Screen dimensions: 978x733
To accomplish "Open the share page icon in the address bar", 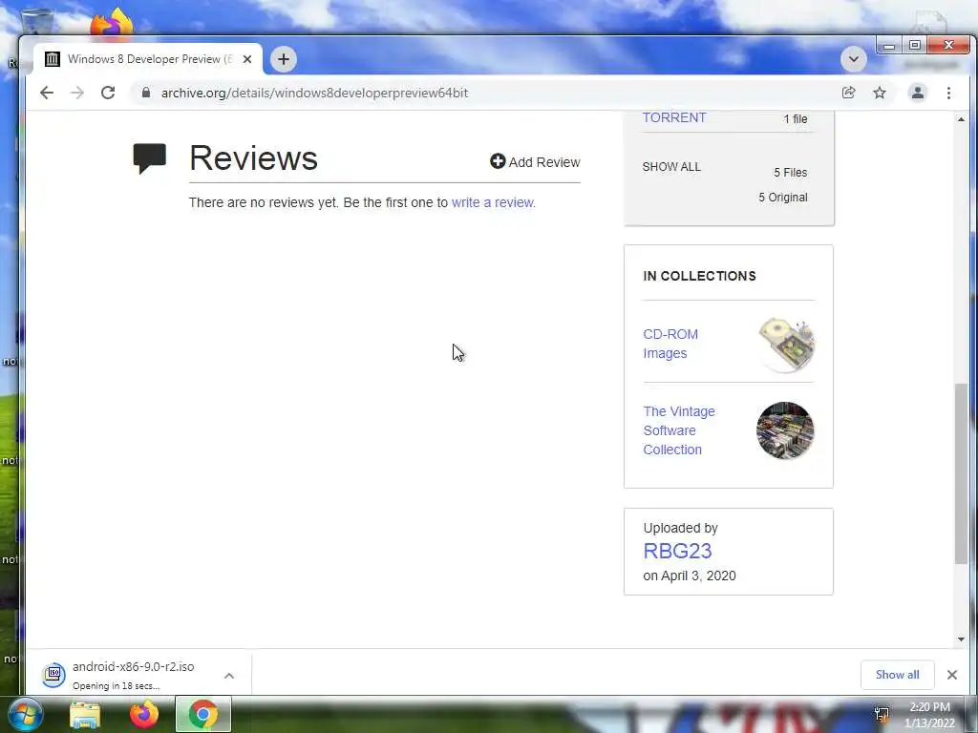I will (x=848, y=93).
